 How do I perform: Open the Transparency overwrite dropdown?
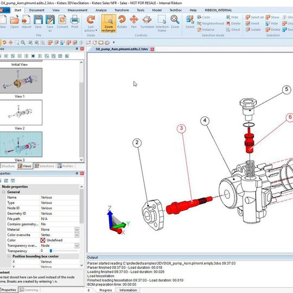point(77,246)
